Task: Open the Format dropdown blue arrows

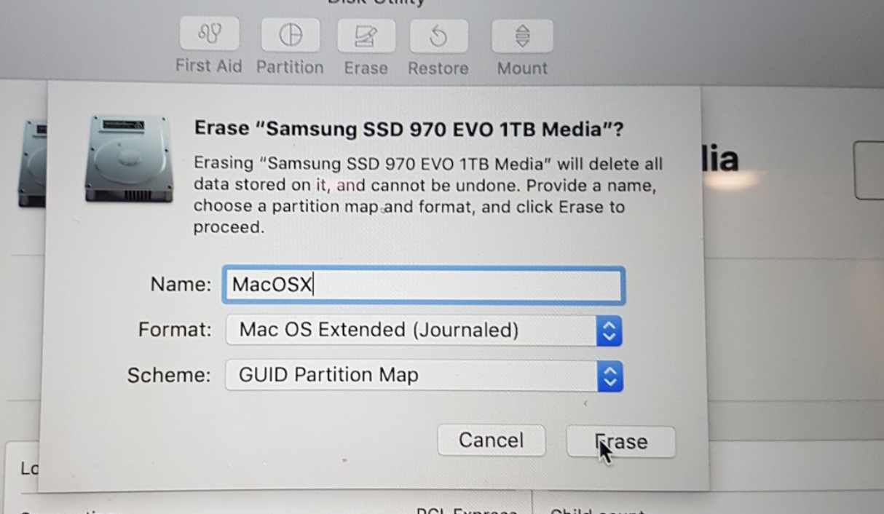Action: click(x=609, y=331)
